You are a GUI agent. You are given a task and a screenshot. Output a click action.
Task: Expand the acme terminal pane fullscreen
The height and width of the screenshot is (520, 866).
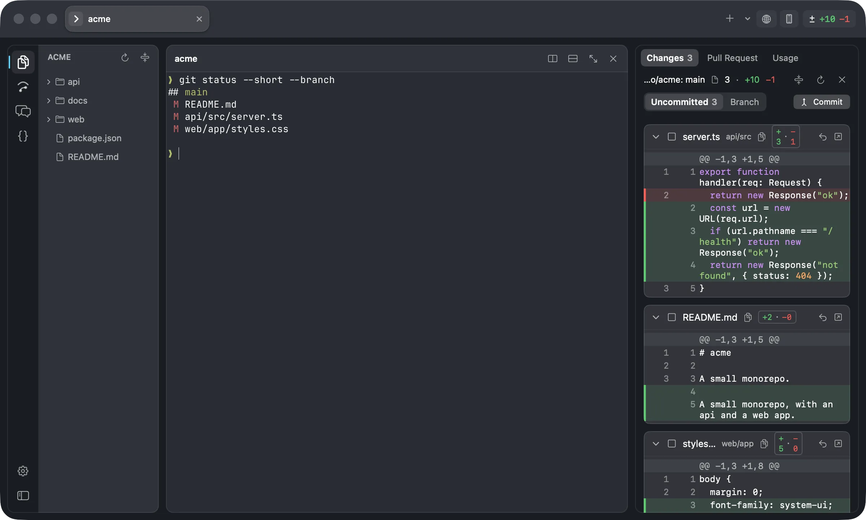click(593, 58)
